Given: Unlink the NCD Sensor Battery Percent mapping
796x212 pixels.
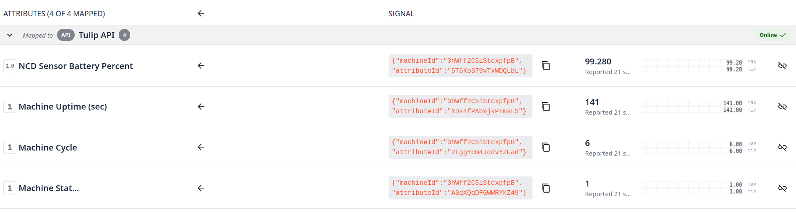Looking at the screenshot, I should click(782, 66).
